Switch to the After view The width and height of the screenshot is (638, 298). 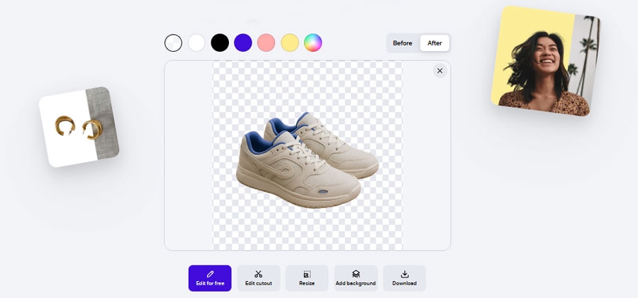(435, 43)
